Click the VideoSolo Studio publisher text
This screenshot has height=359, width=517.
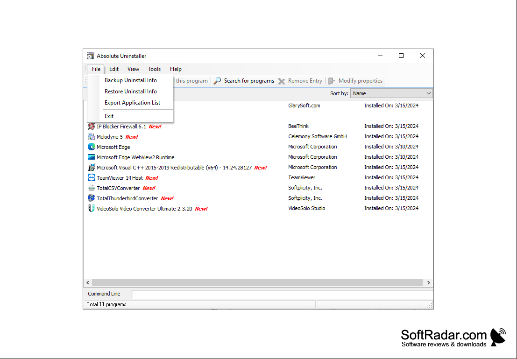(x=307, y=208)
